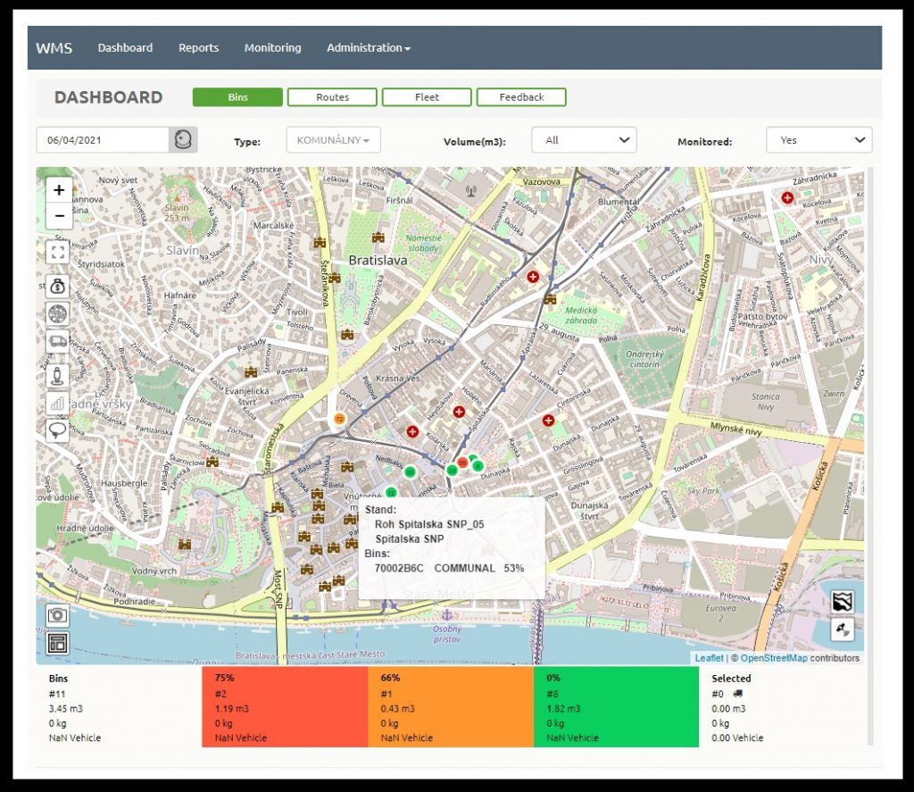Click the red plus marker near Kolárska

click(x=412, y=431)
